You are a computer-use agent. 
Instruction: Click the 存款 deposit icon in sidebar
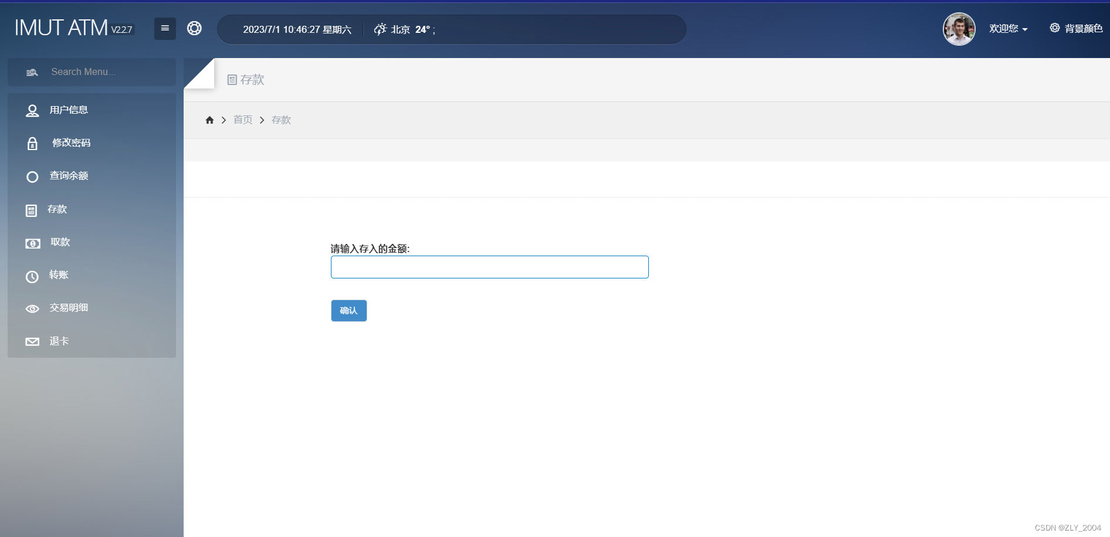click(32, 210)
